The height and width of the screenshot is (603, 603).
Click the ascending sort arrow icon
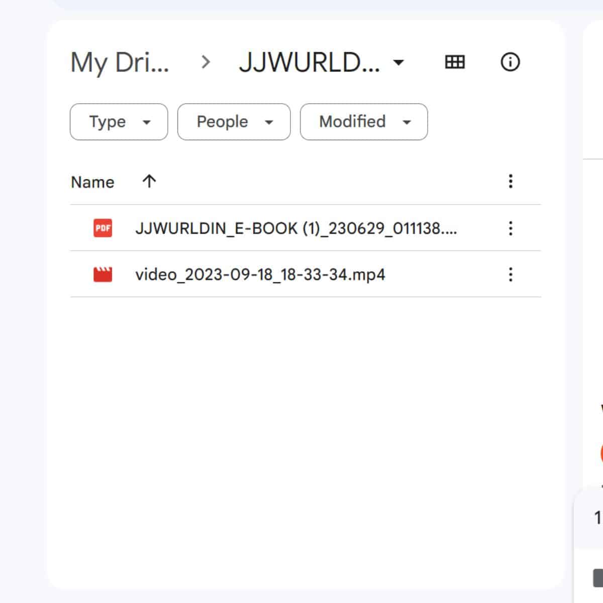tap(149, 182)
